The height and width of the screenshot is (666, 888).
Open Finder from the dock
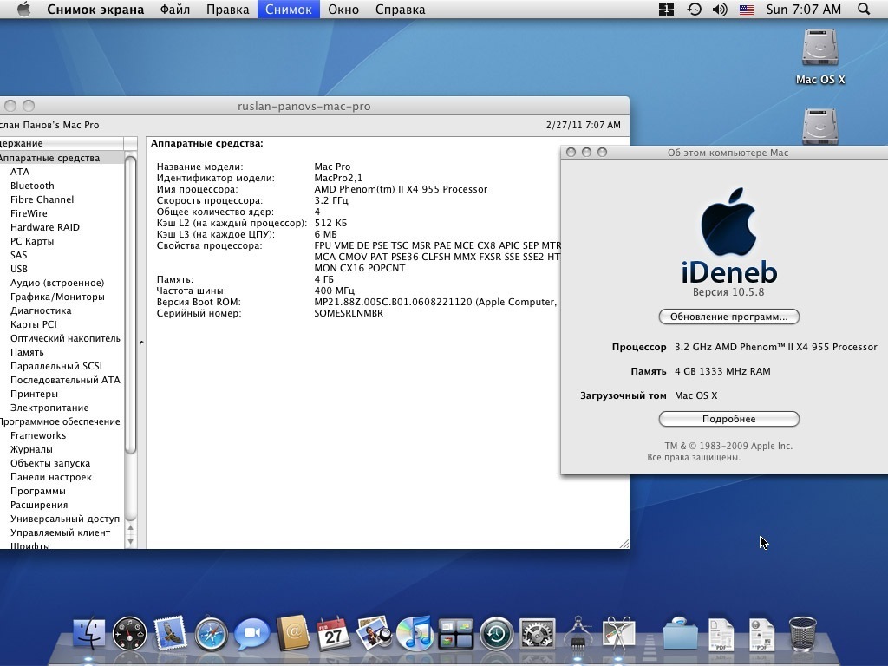click(x=88, y=635)
